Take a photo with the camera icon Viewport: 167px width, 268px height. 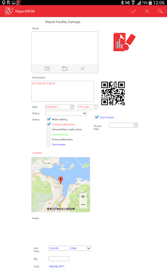pos(47,68)
